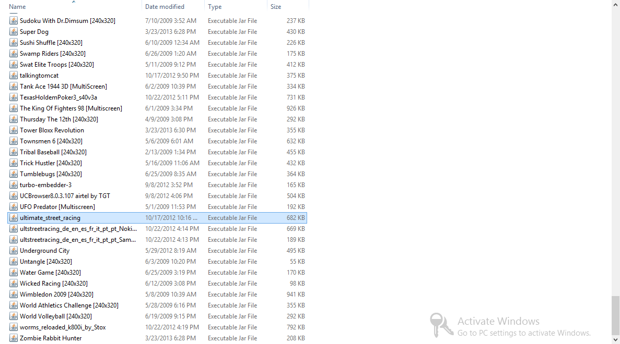Image resolution: width=620 pixels, height=344 pixels.
Task: Click the scrollbar down arrow
Action: pyautogui.click(x=615, y=339)
